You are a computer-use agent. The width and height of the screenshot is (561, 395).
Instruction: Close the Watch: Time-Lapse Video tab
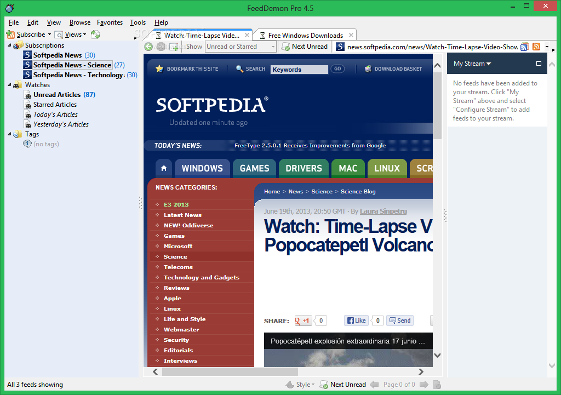tap(247, 35)
